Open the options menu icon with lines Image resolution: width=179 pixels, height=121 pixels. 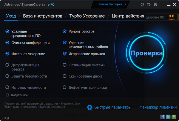(x=155, y=4)
